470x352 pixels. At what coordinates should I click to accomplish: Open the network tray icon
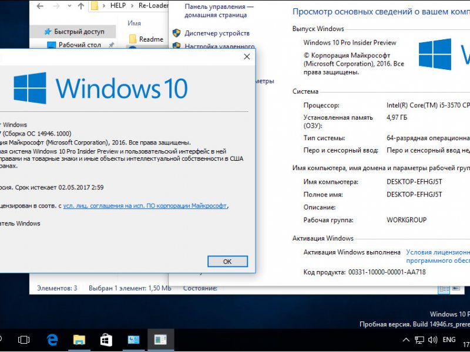click(419, 340)
